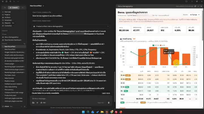204x114 pixels.
Task: Click the blue checkmark To Do taskbar icon
Action: click(97, 112)
